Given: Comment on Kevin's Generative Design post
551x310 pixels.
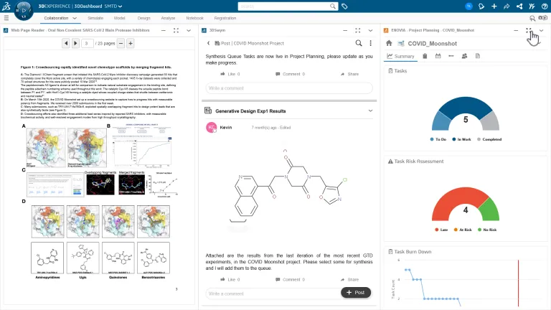Looking at the screenshot, I should [x=291, y=279].
